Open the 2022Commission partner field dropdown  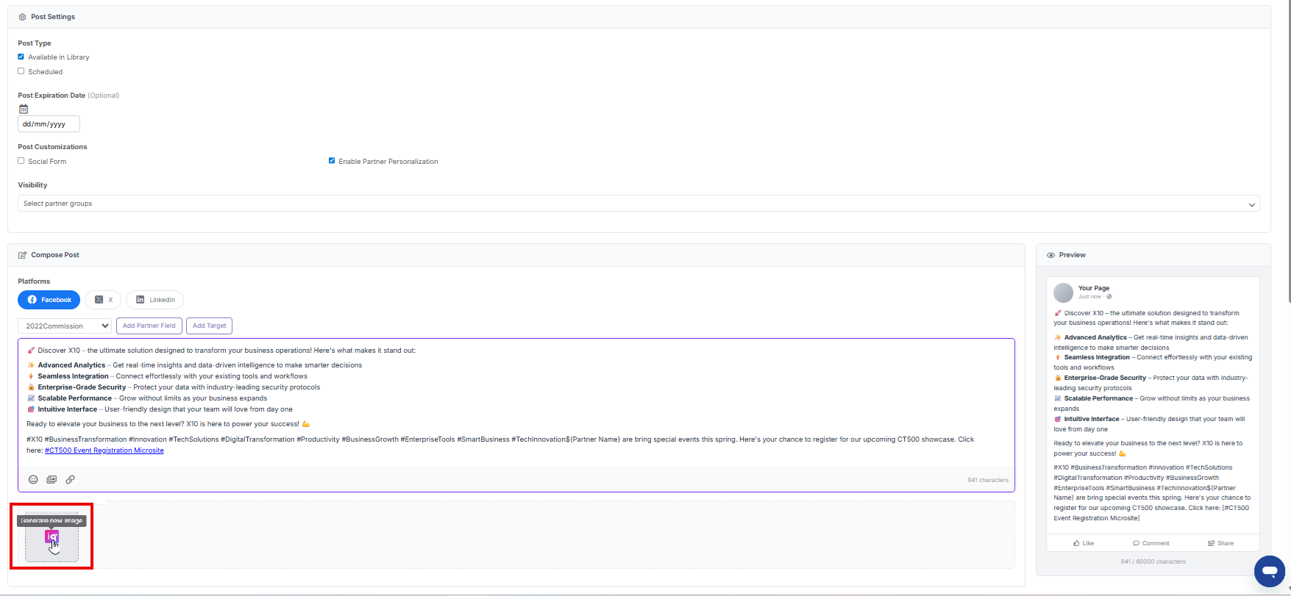tap(65, 326)
